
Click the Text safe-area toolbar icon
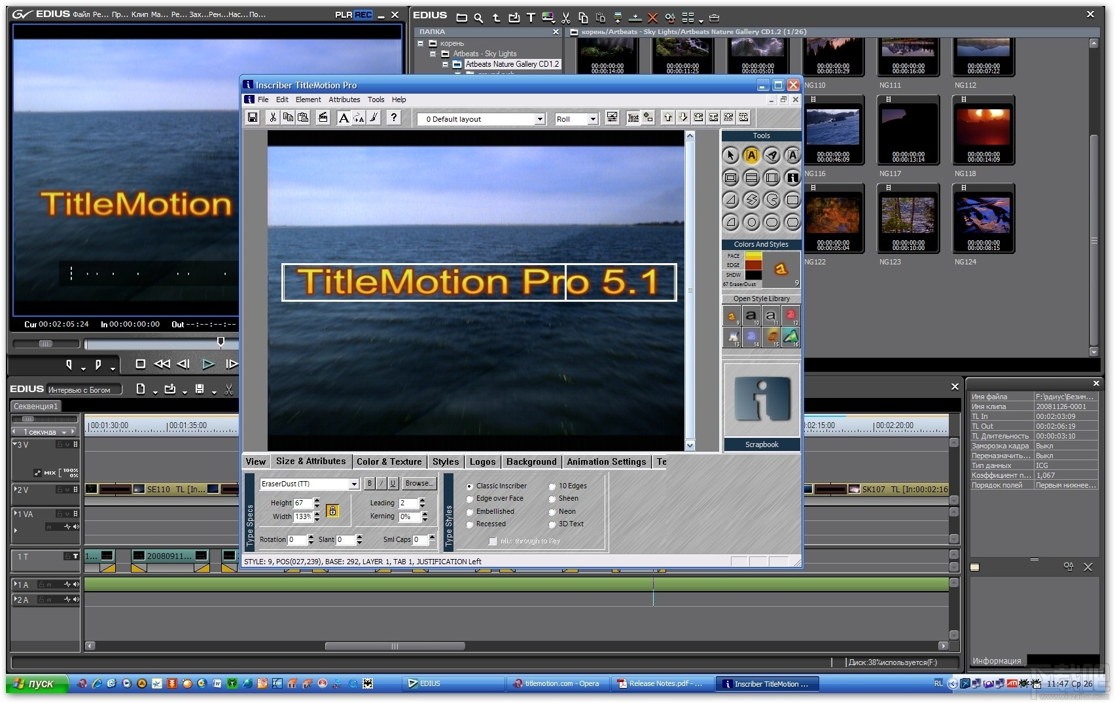[x=633, y=118]
